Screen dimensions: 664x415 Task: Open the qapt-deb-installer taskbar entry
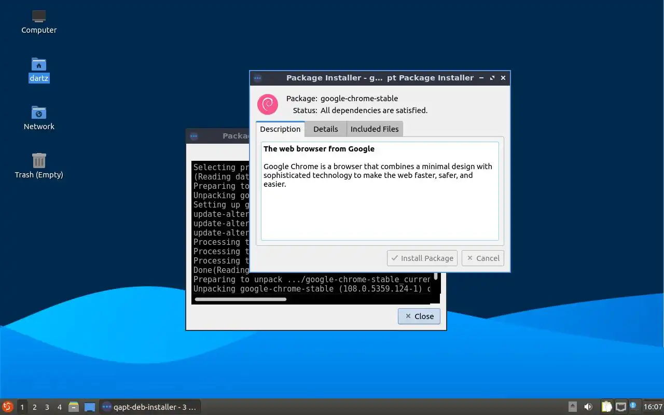(x=149, y=407)
